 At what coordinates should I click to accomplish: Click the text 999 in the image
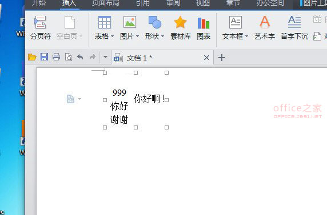click(119, 92)
